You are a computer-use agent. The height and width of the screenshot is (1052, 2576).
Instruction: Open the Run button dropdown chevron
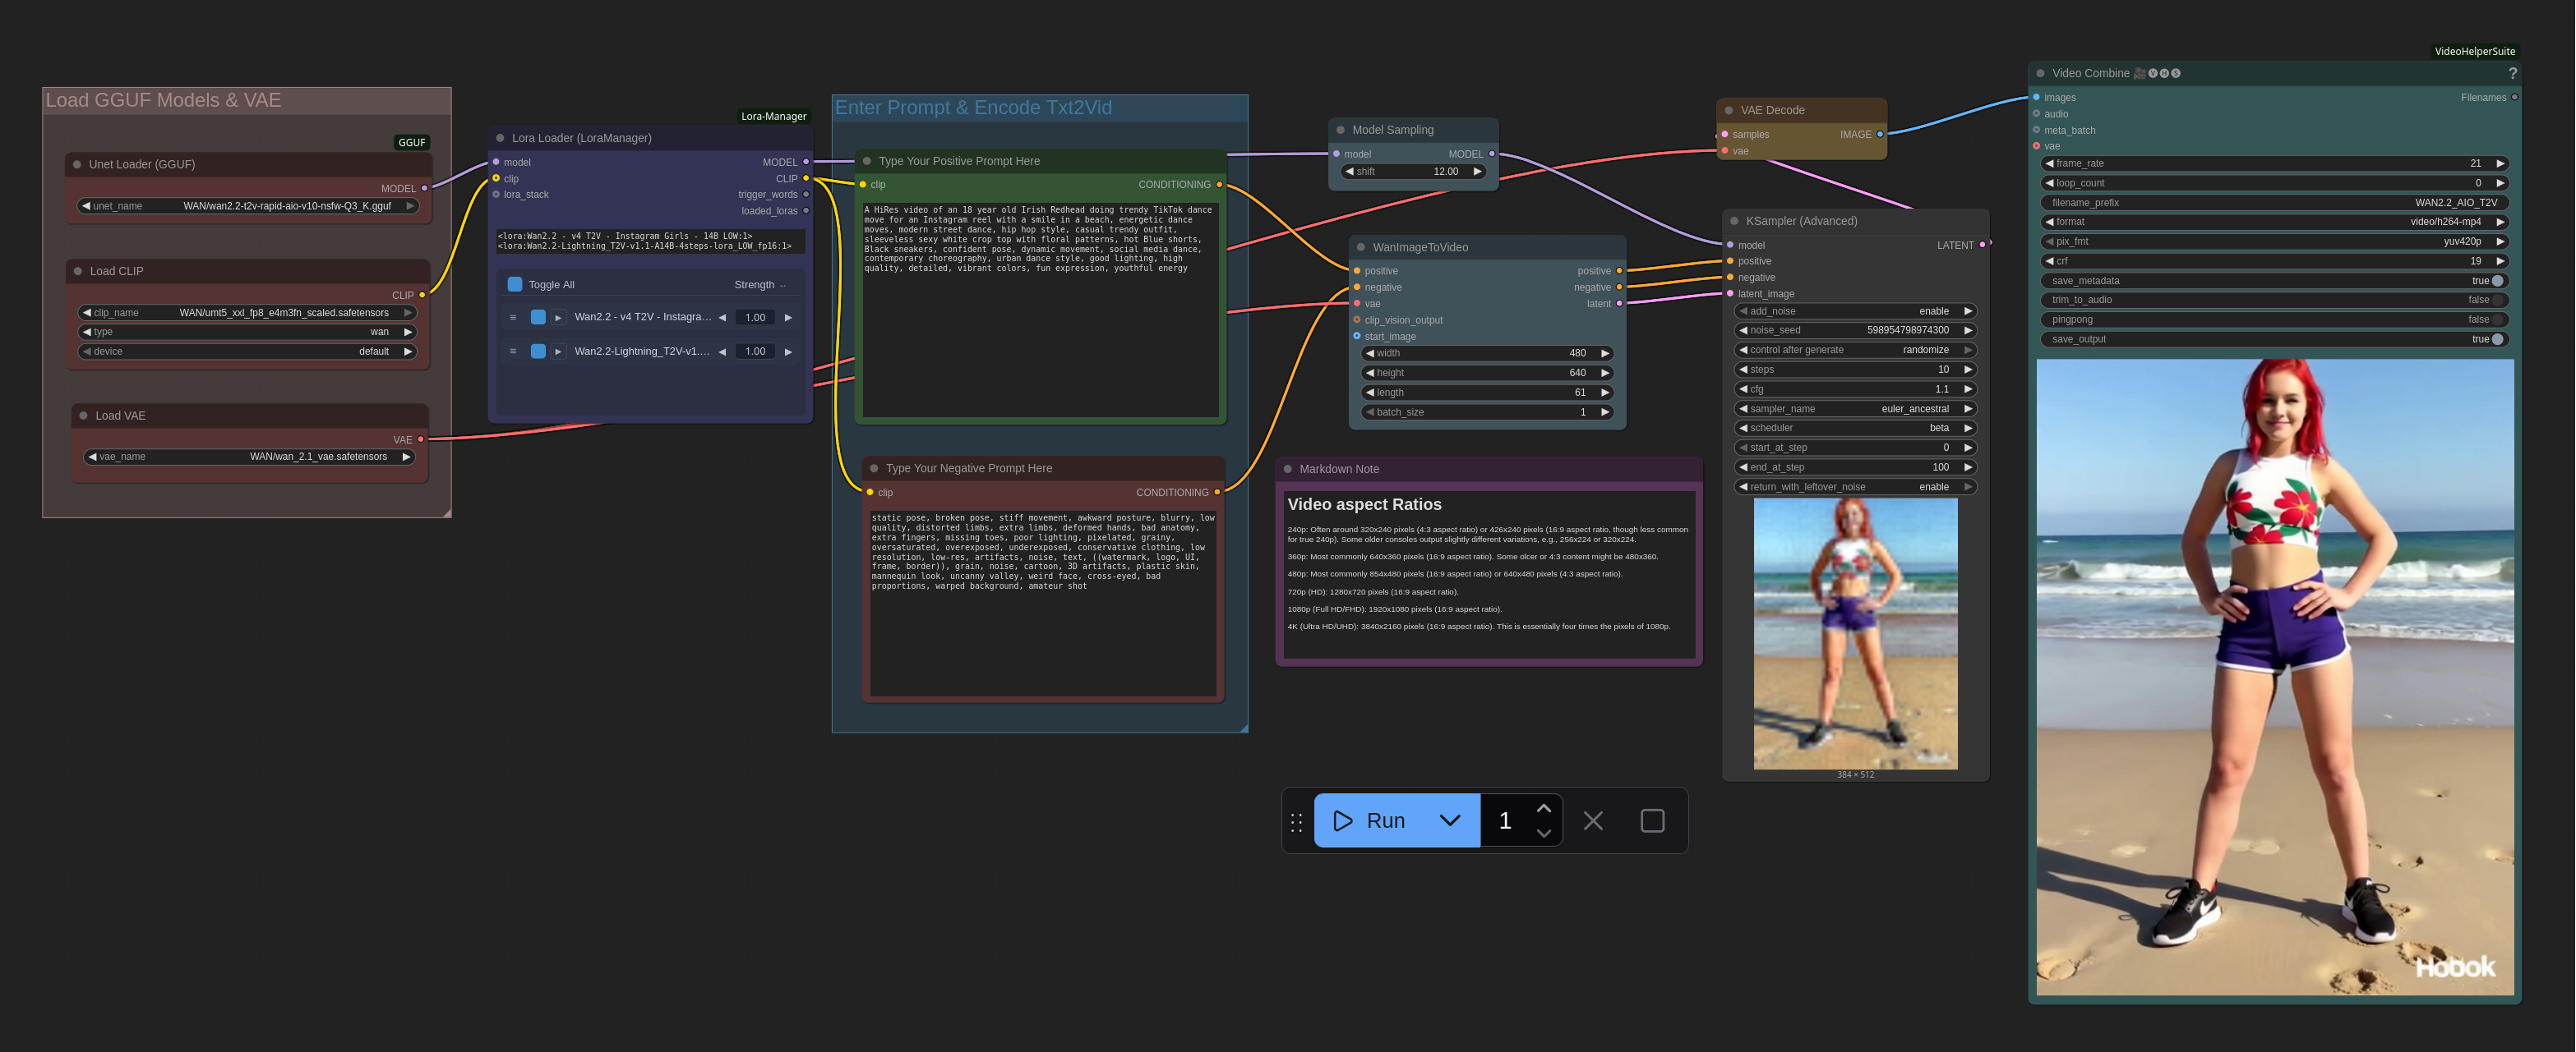tap(1449, 820)
